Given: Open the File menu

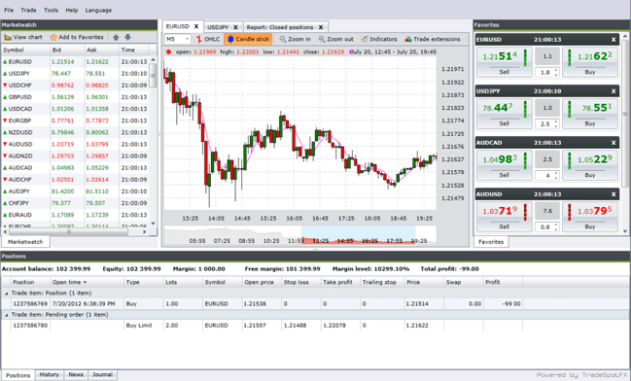Looking at the screenshot, I should [9, 10].
